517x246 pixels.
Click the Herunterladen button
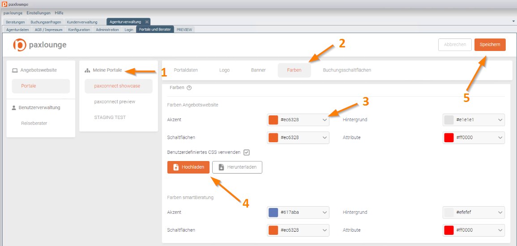(237, 167)
